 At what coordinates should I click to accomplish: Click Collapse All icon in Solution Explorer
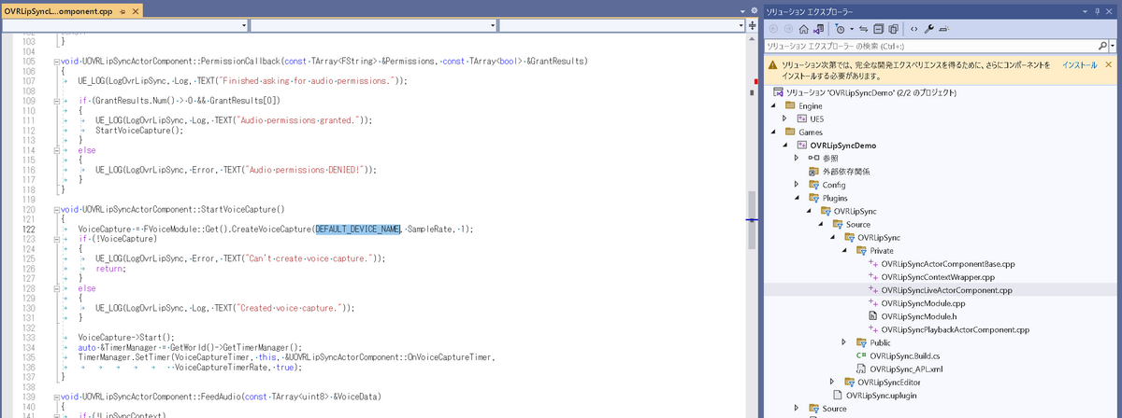880,28
